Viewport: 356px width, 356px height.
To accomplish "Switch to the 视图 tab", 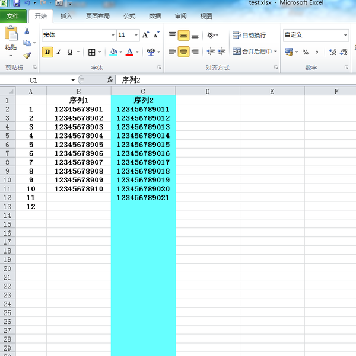I will pyautogui.click(x=206, y=16).
